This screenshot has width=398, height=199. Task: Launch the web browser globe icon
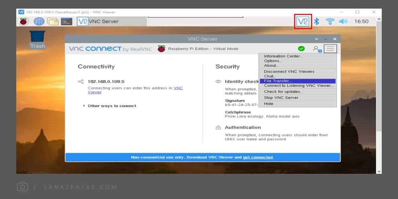pyautogui.click(x=39, y=22)
